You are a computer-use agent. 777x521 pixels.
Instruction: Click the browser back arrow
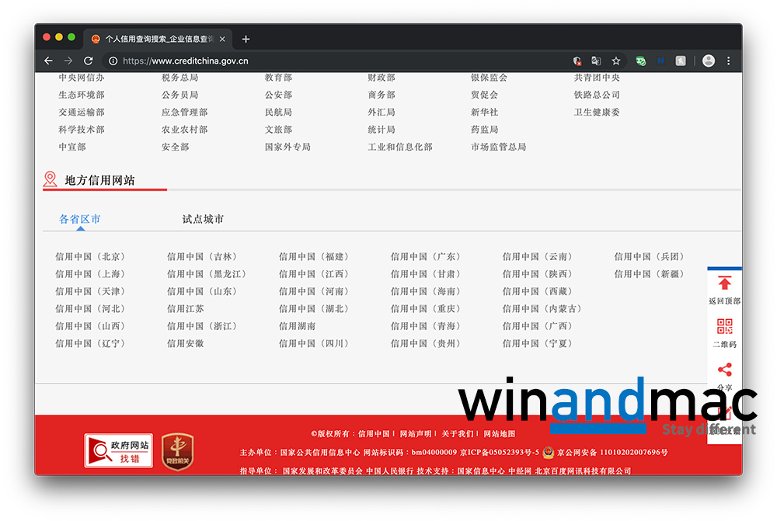(48, 61)
